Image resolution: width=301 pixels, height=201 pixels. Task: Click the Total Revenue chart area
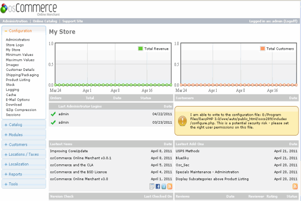pyautogui.click(x=113, y=63)
